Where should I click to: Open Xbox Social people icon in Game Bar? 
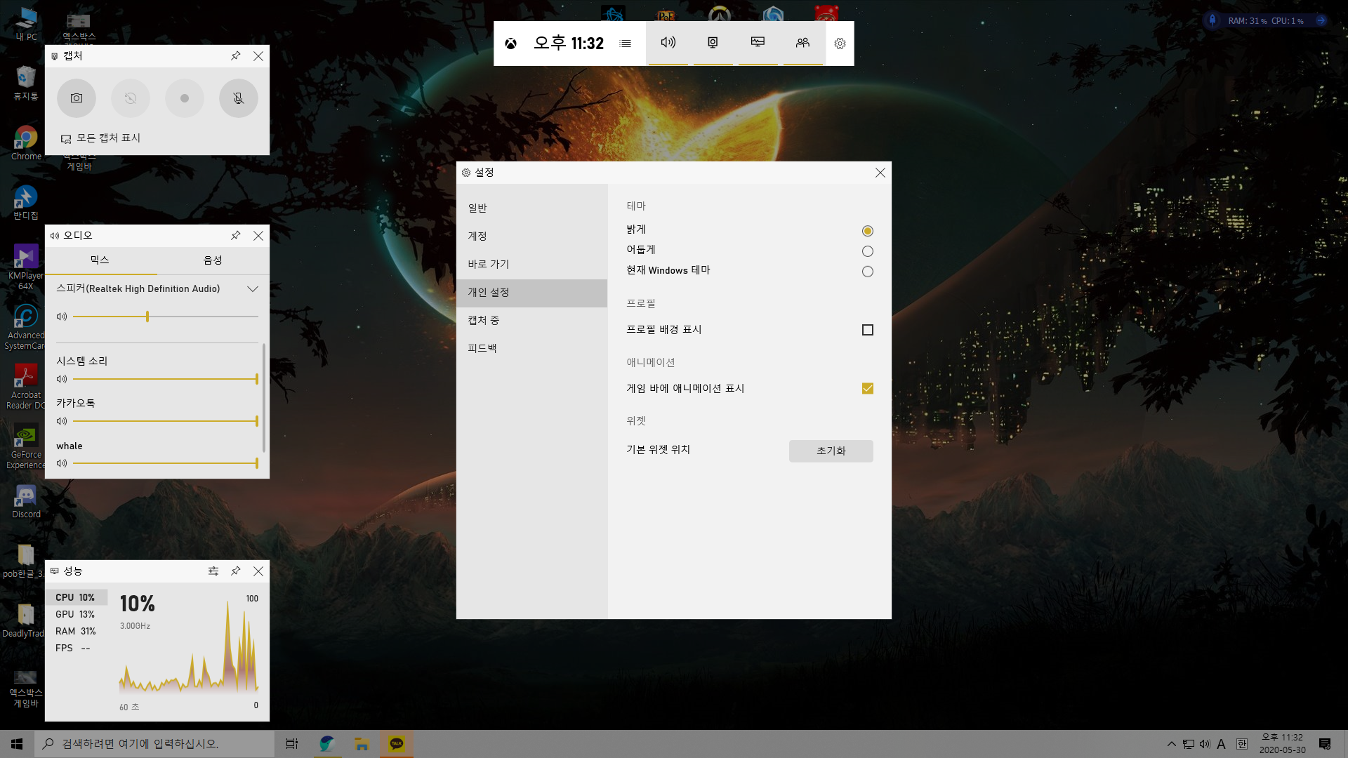[802, 43]
